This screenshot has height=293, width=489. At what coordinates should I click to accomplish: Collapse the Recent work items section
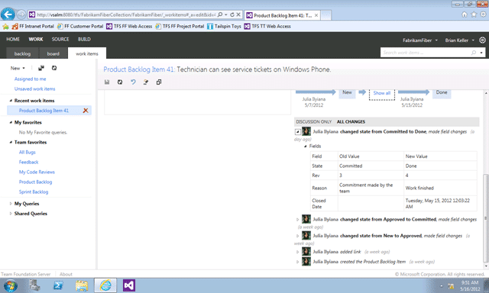point(11,101)
